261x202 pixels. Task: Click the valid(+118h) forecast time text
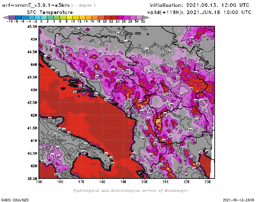pos(200,12)
